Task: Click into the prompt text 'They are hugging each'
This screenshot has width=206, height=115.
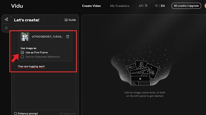Action: tap(31, 66)
